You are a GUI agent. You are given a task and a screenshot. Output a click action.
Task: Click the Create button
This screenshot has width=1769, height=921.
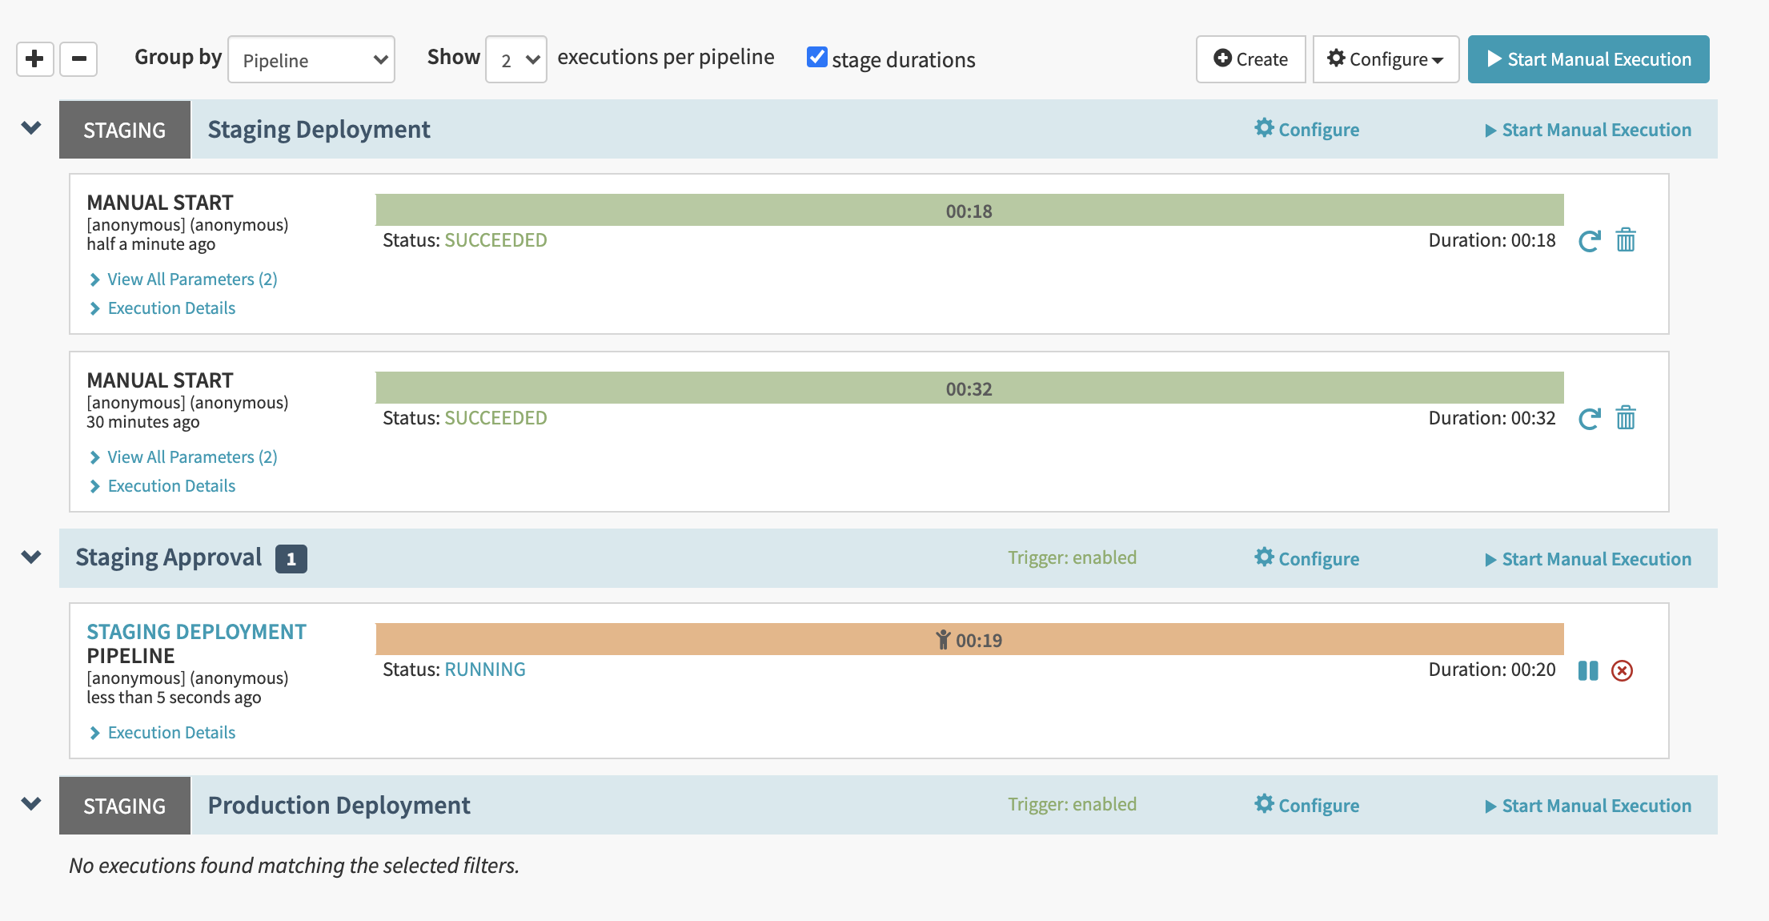[x=1250, y=58]
